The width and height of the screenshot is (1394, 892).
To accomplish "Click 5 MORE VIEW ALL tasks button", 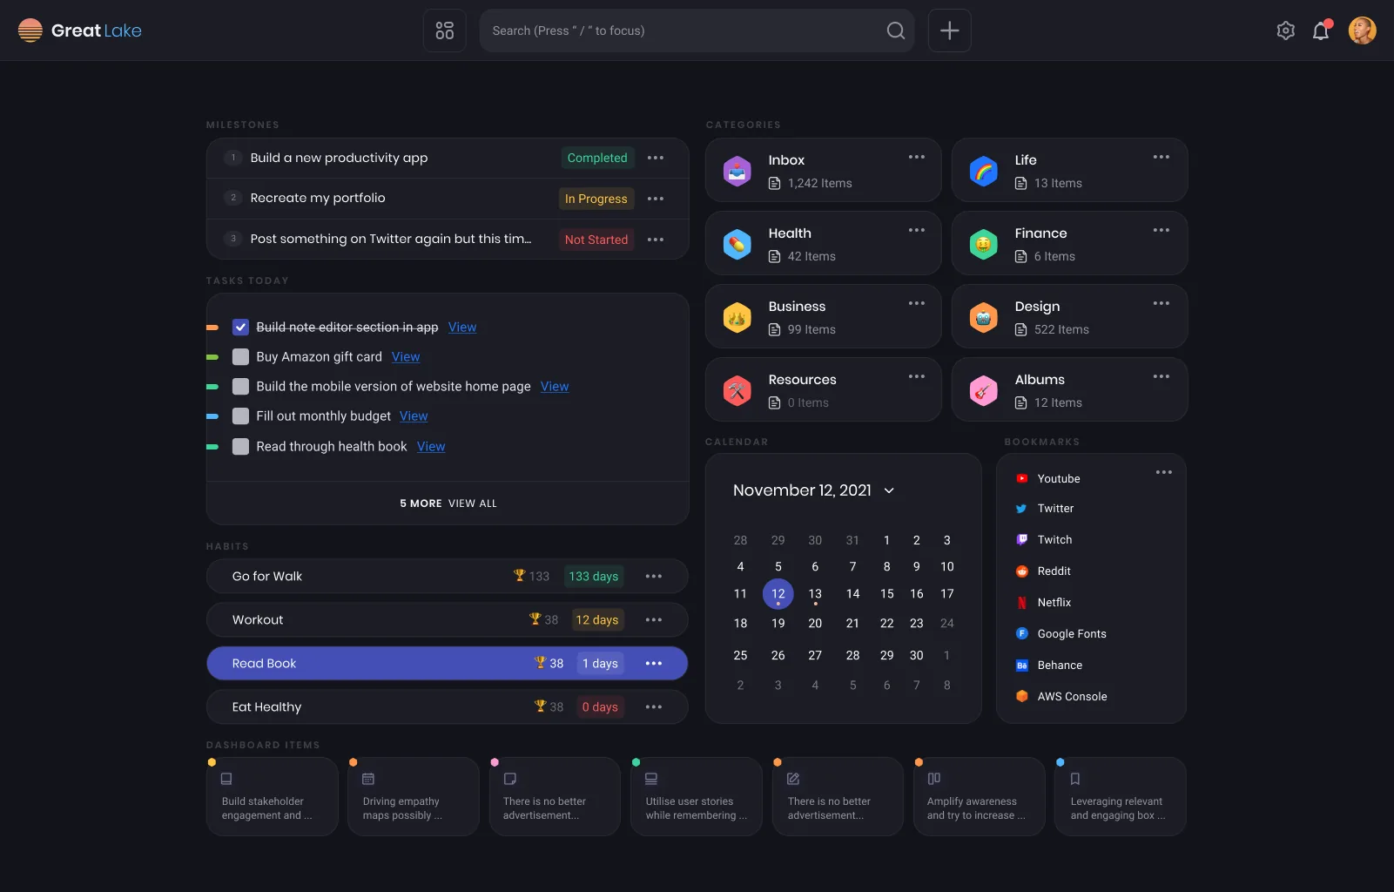I will tap(448, 503).
